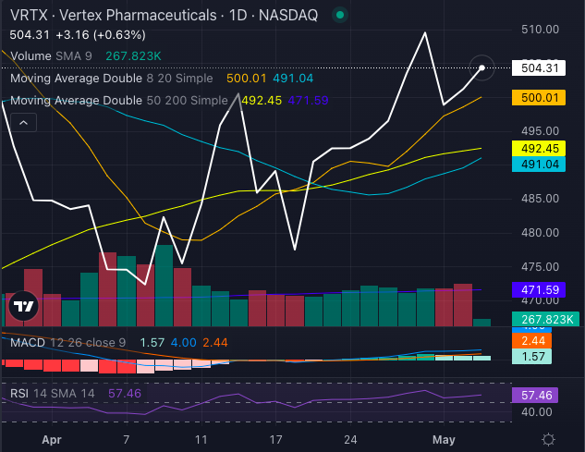Open chart settings gear icon
This screenshot has width=585, height=452.
point(548,439)
